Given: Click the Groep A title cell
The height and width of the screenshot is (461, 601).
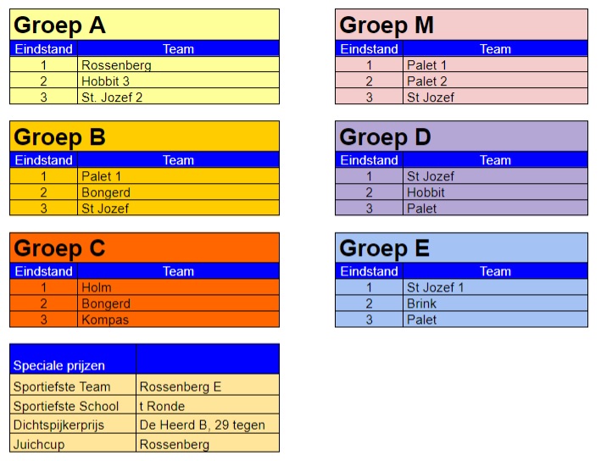Looking at the screenshot, I should coord(144,25).
